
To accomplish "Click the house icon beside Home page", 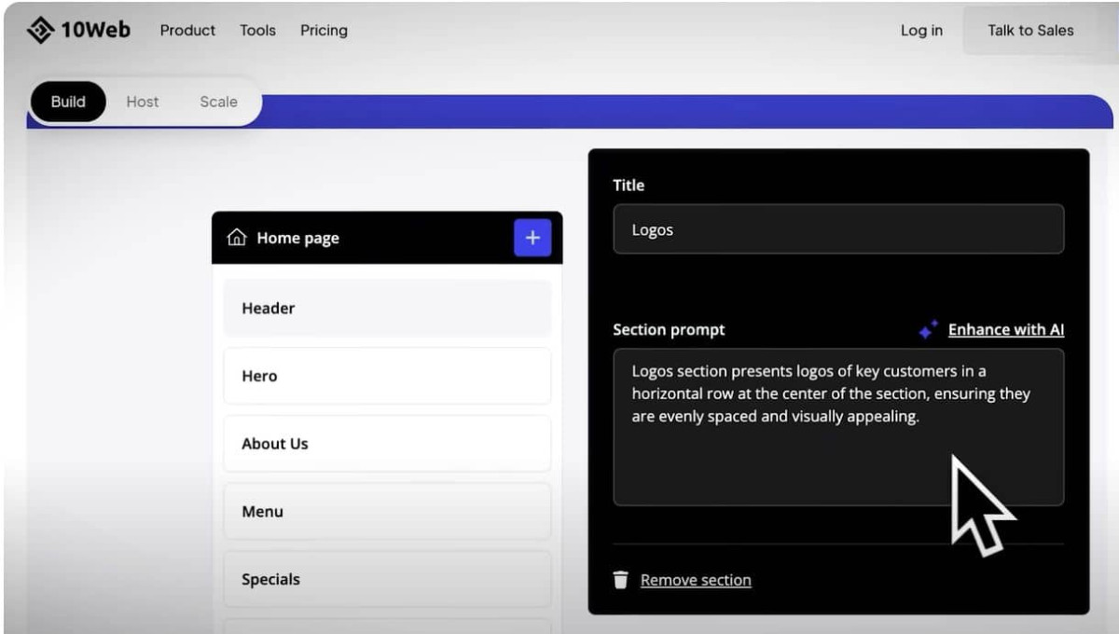I will tap(237, 238).
